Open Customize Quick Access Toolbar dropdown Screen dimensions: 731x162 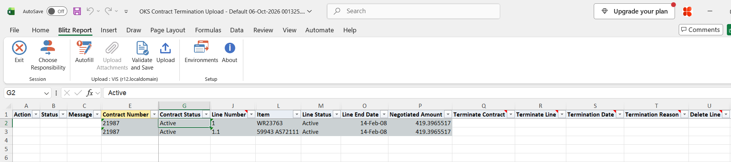click(126, 12)
